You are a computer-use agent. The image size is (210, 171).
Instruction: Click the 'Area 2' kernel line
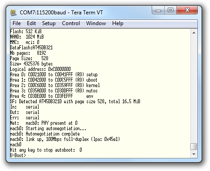pyautogui.click(x=55, y=85)
